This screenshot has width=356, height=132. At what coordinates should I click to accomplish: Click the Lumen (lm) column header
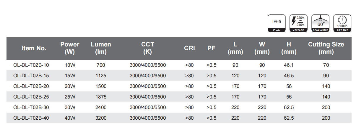click(x=101, y=49)
